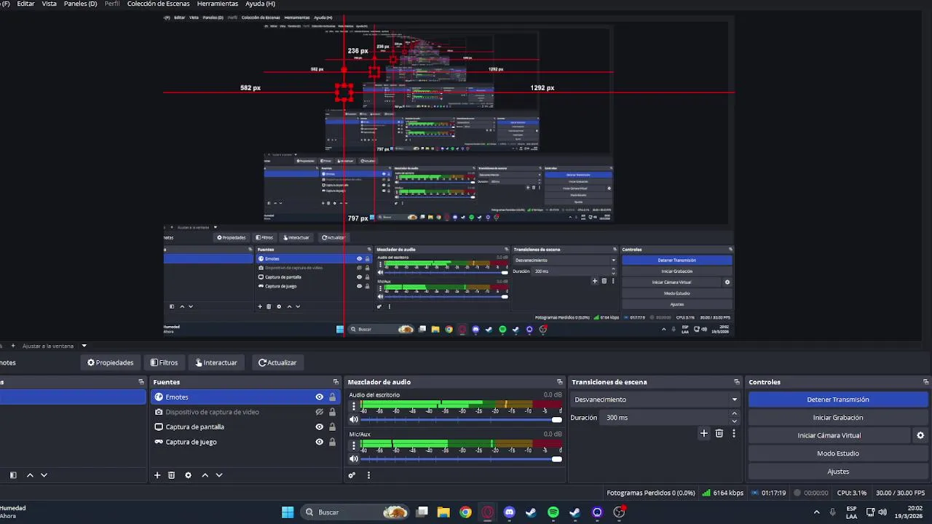Screen dimensions: 932x524
Task: Open Google Chrome from the taskbar
Action: 465,512
